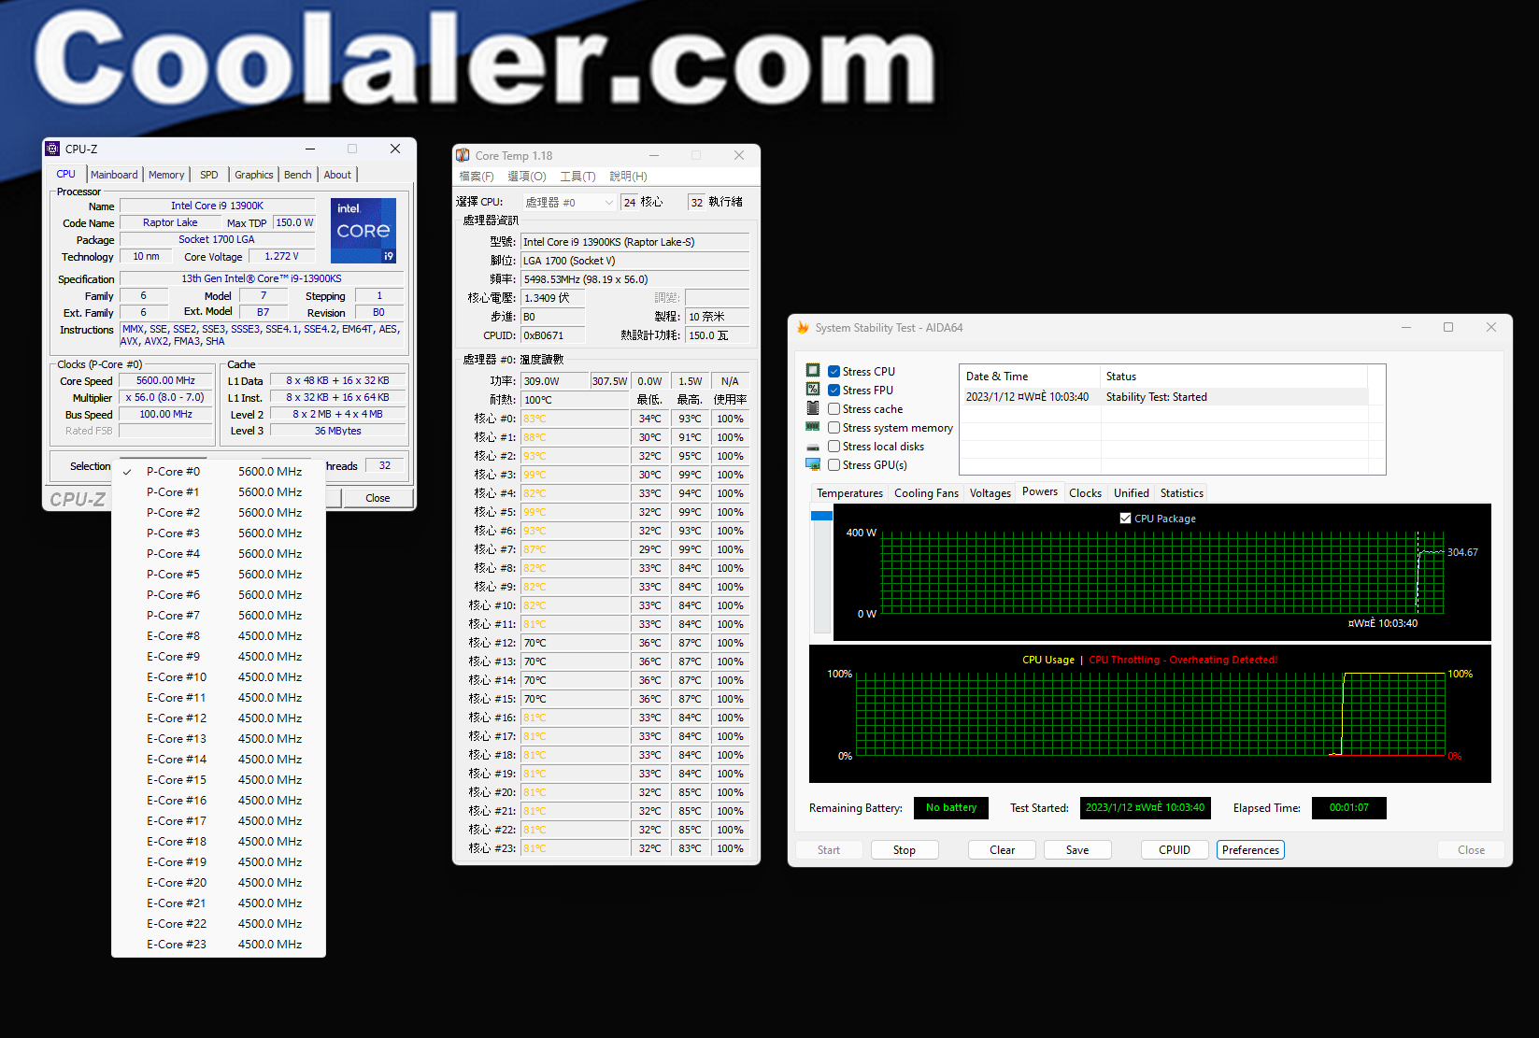Open the Graphics tab in CPU-Z

(x=254, y=175)
